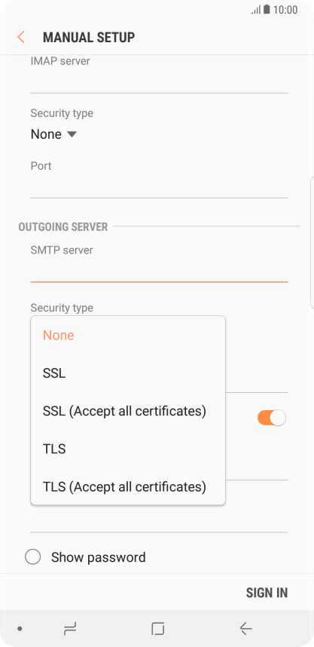Tap the orange back arrow in header
The width and height of the screenshot is (314, 647).
[x=21, y=37]
